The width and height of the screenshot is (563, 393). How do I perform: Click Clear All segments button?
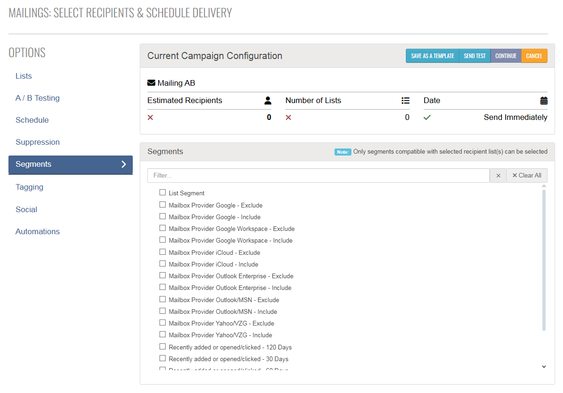tap(527, 176)
